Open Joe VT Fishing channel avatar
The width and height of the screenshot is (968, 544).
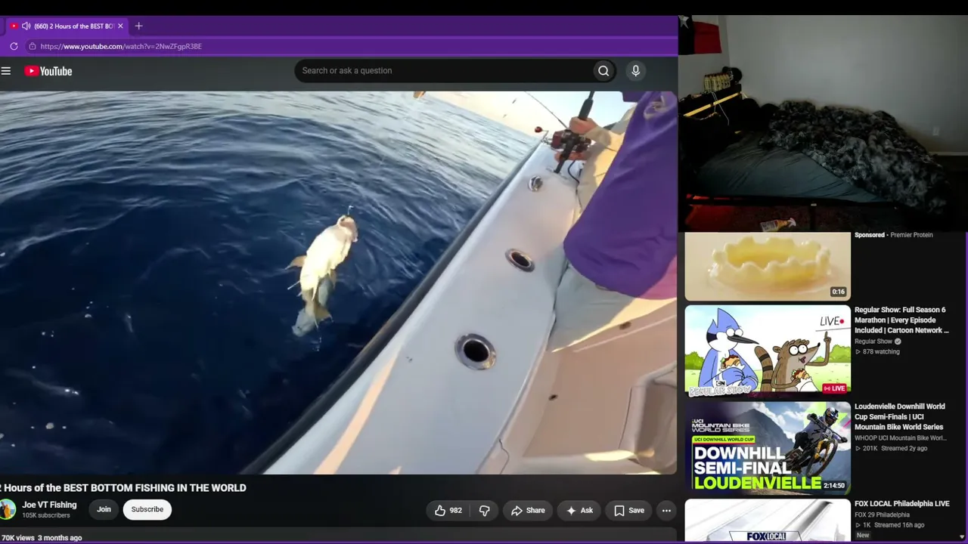tap(7, 509)
